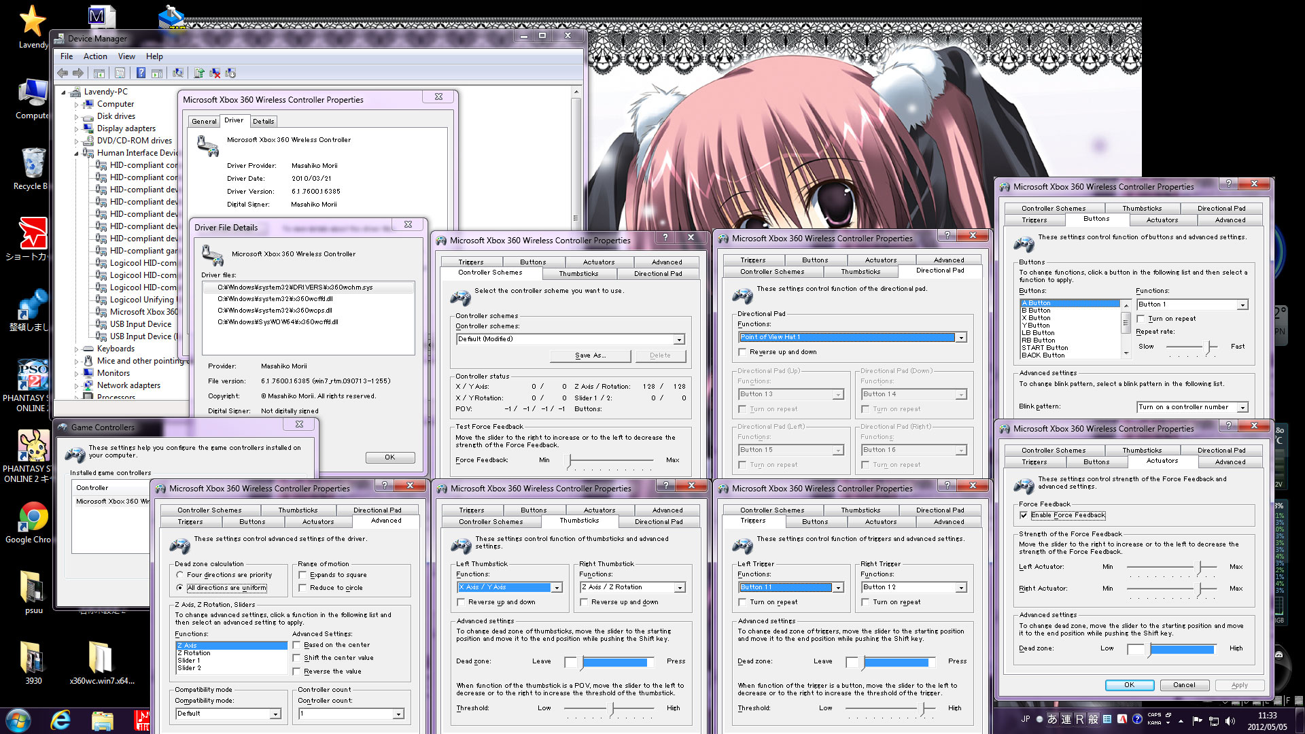Open the Controller schemes Default (Modified) dropdown
1305x734 pixels.
[x=570, y=339]
